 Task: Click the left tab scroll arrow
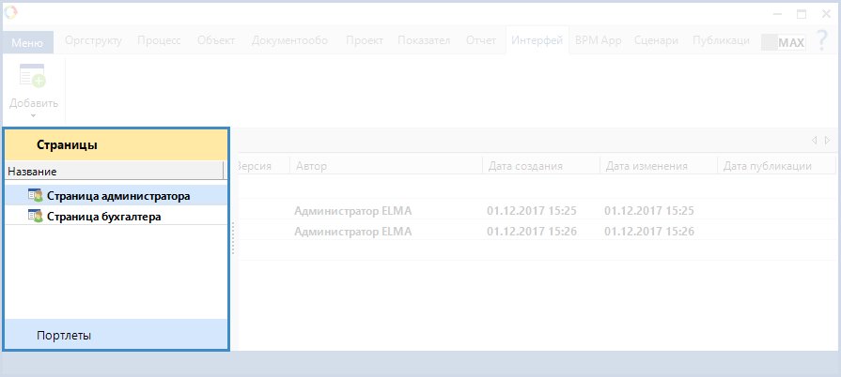(814, 141)
